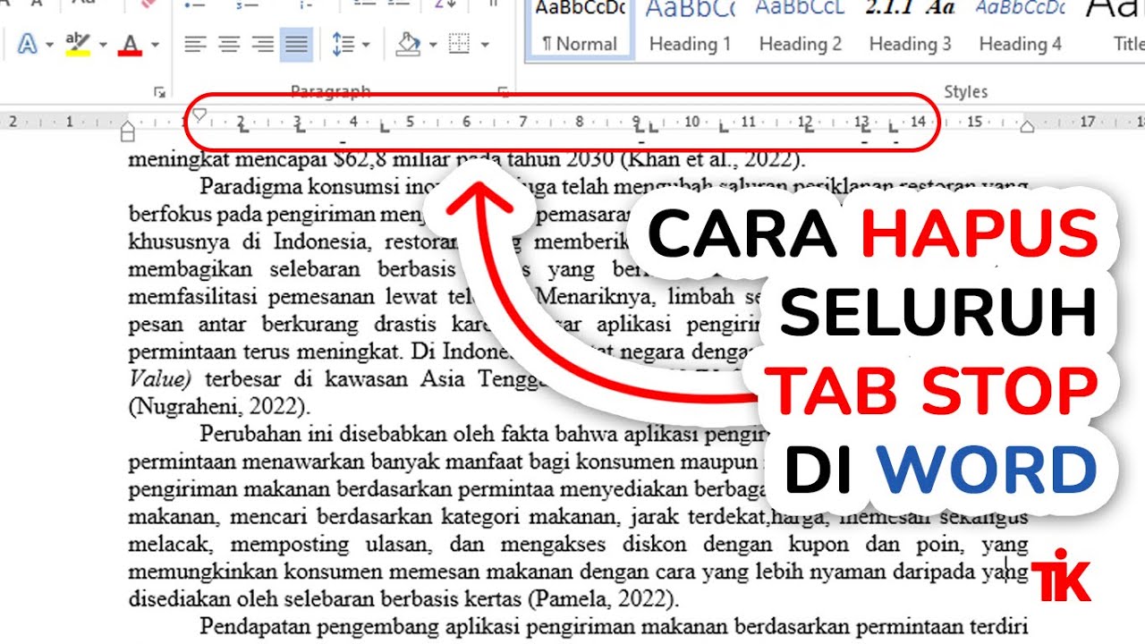This screenshot has height=644, width=1145.
Task: Select the first line indent ruler marker
Action: click(x=199, y=114)
